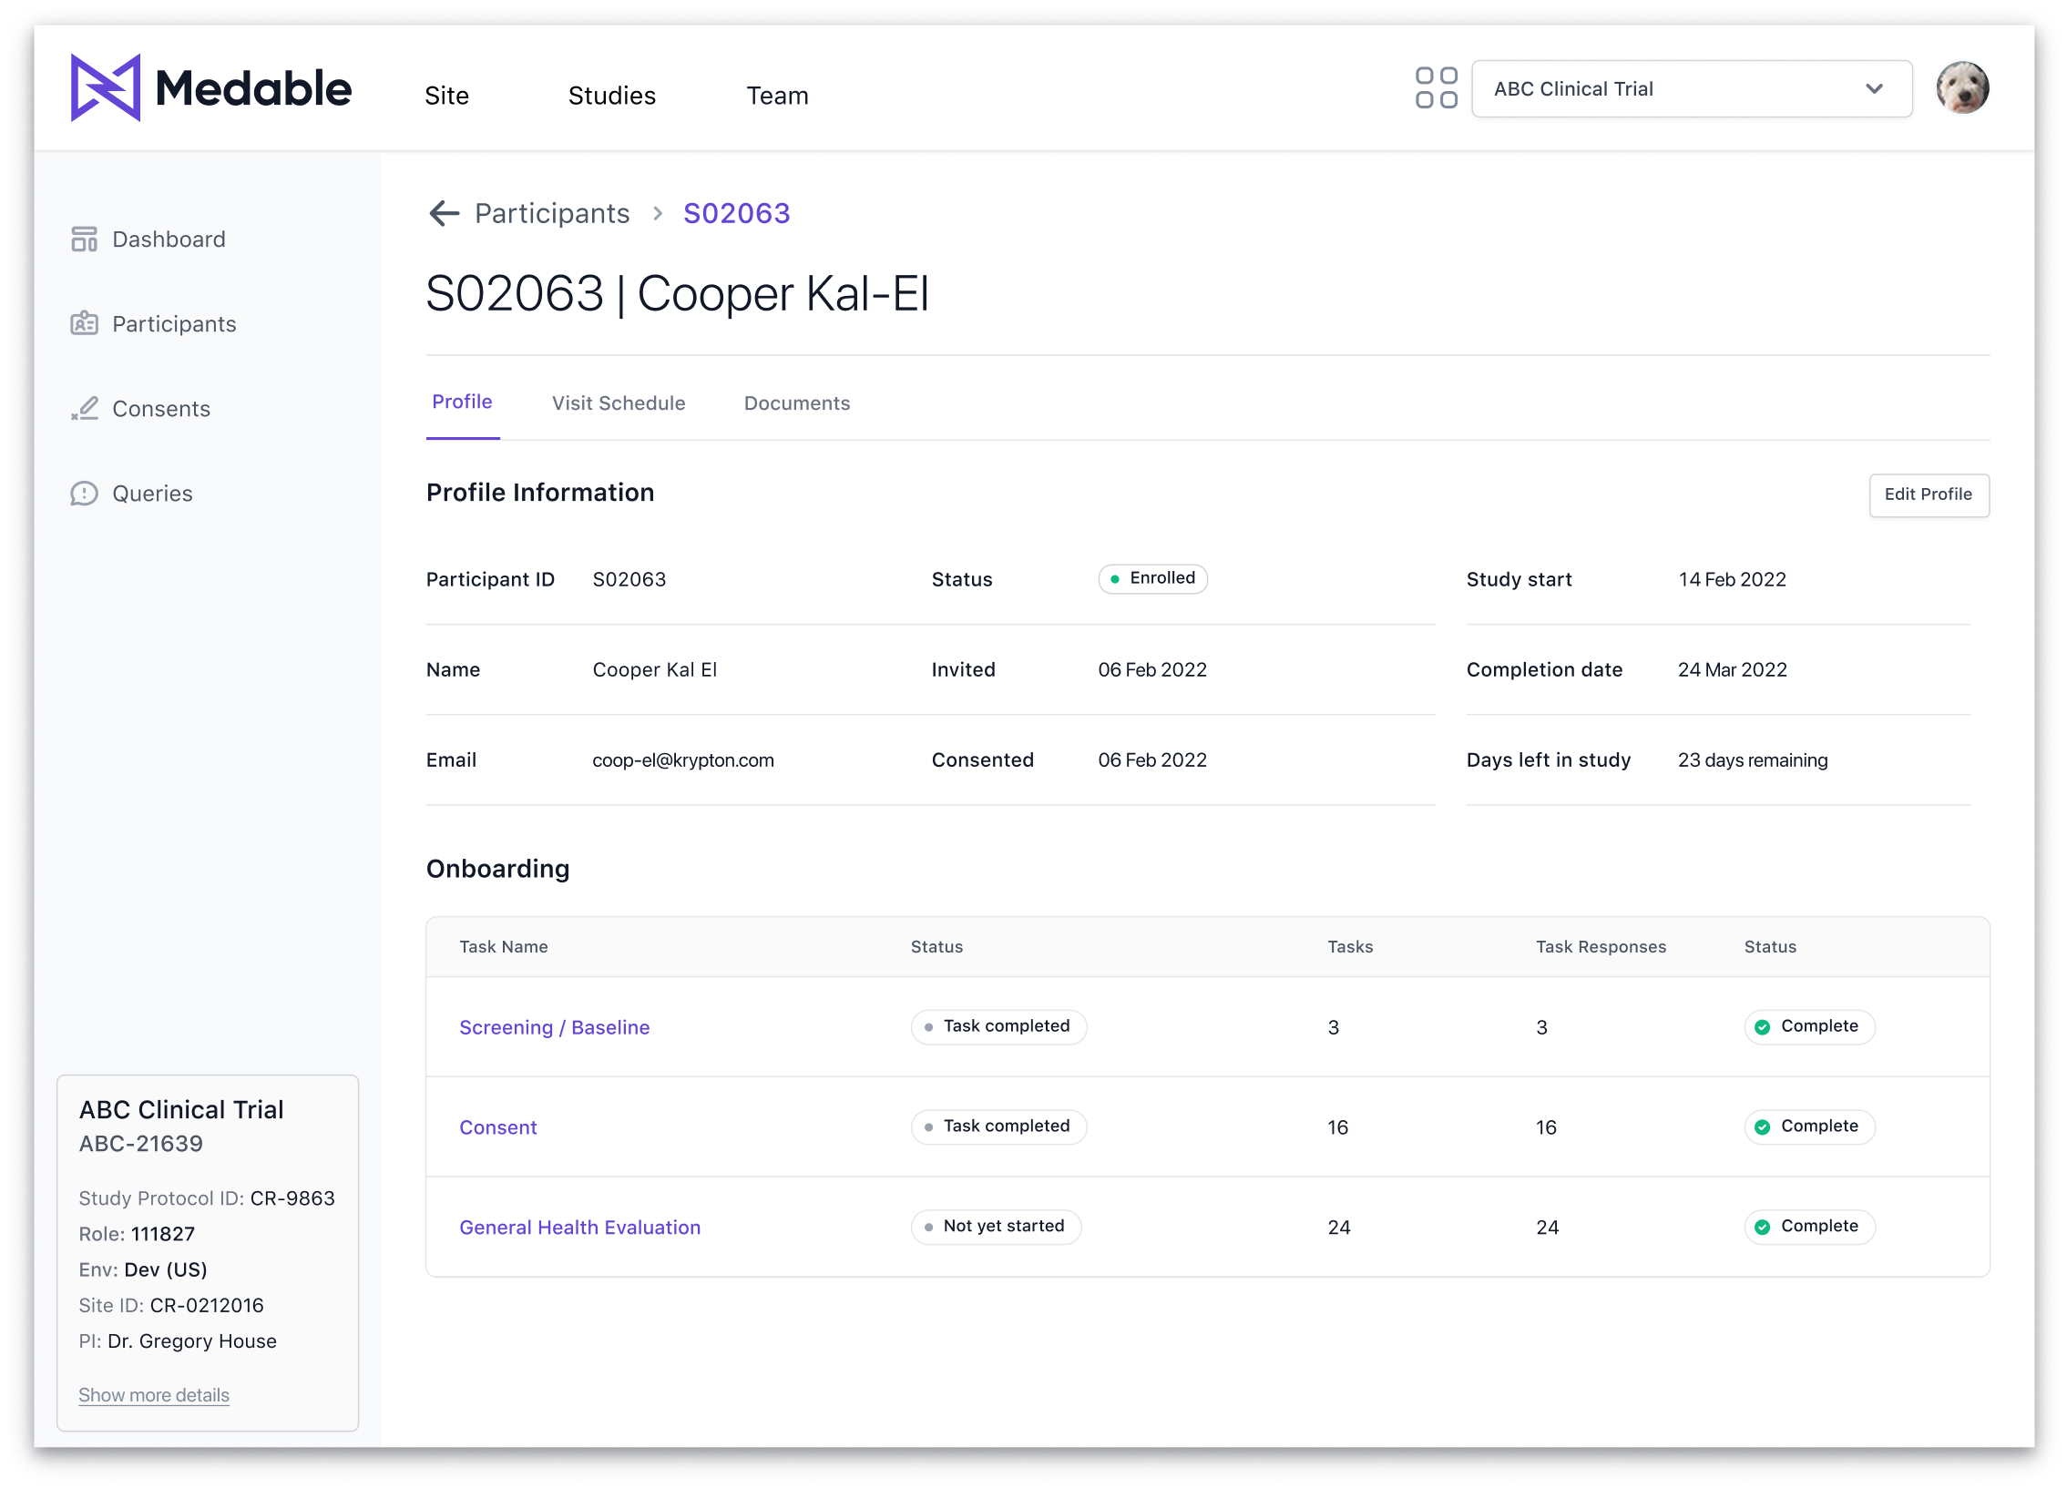
Task: Click the Medable logo icon
Action: tap(106, 88)
